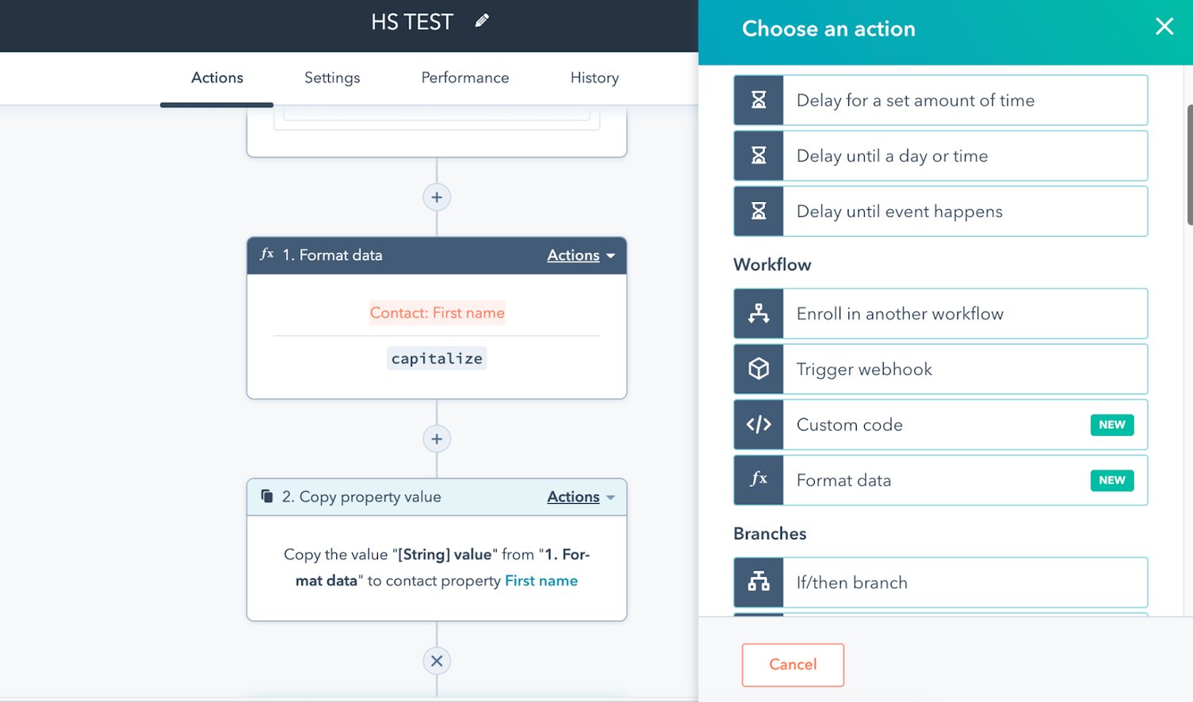Choose the Trigger webhook action
Screen dimensions: 1193x702
941,369
